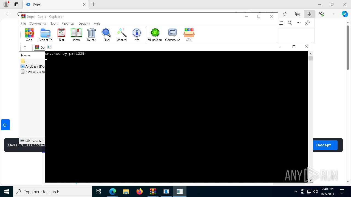Viewport: 351px width, 197px height.
Task: Run the Test archive tool
Action: click(x=61, y=35)
